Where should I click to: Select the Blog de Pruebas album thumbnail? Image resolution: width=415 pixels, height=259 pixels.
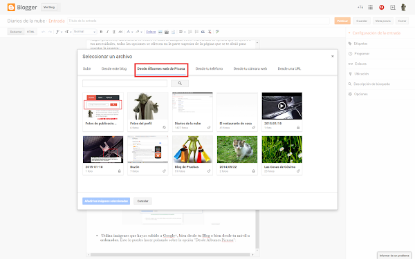192,155
